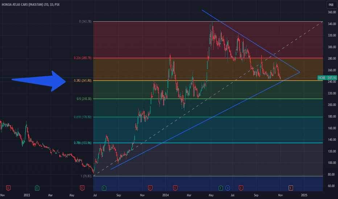The height and width of the screenshot is (199, 338).
Task: Open the red earnings marker between Nov 2023 and 2024
Action: pos(150,188)
